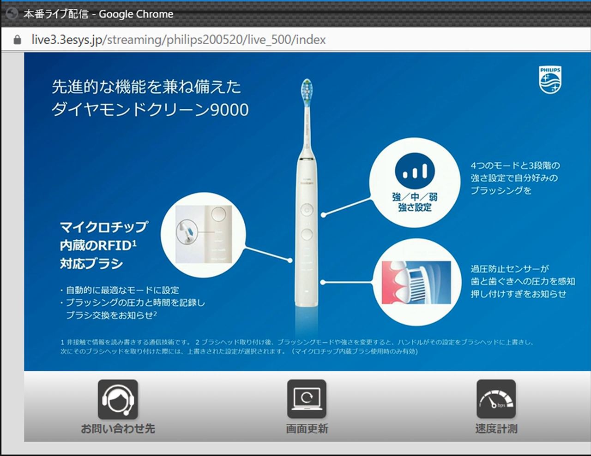Click the globe icon in title bar
The width and height of the screenshot is (591, 456).
(11, 14)
